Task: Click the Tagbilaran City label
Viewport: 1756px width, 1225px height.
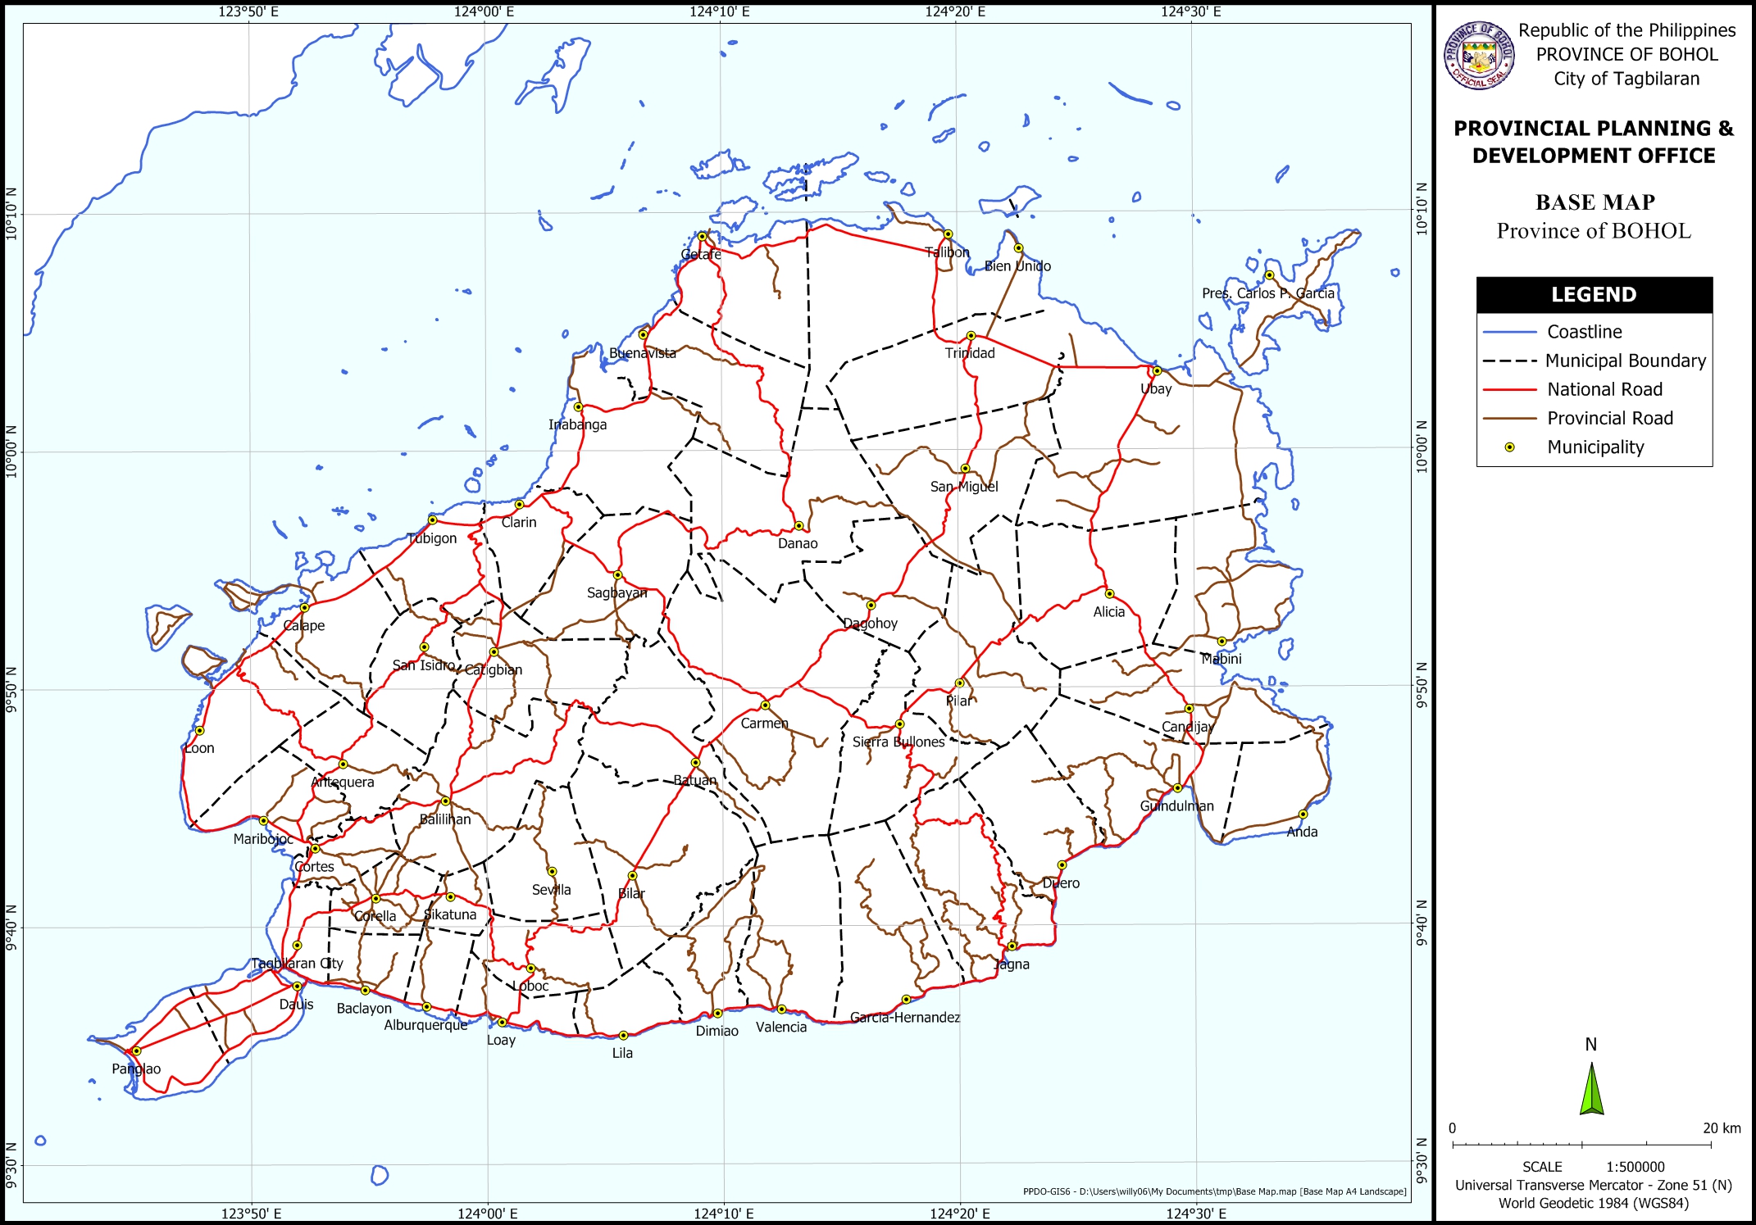Action: coord(297,964)
